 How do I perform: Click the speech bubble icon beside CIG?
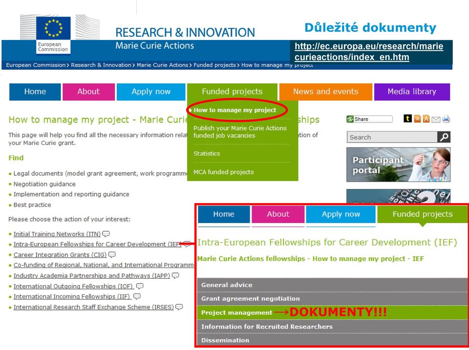point(112,255)
